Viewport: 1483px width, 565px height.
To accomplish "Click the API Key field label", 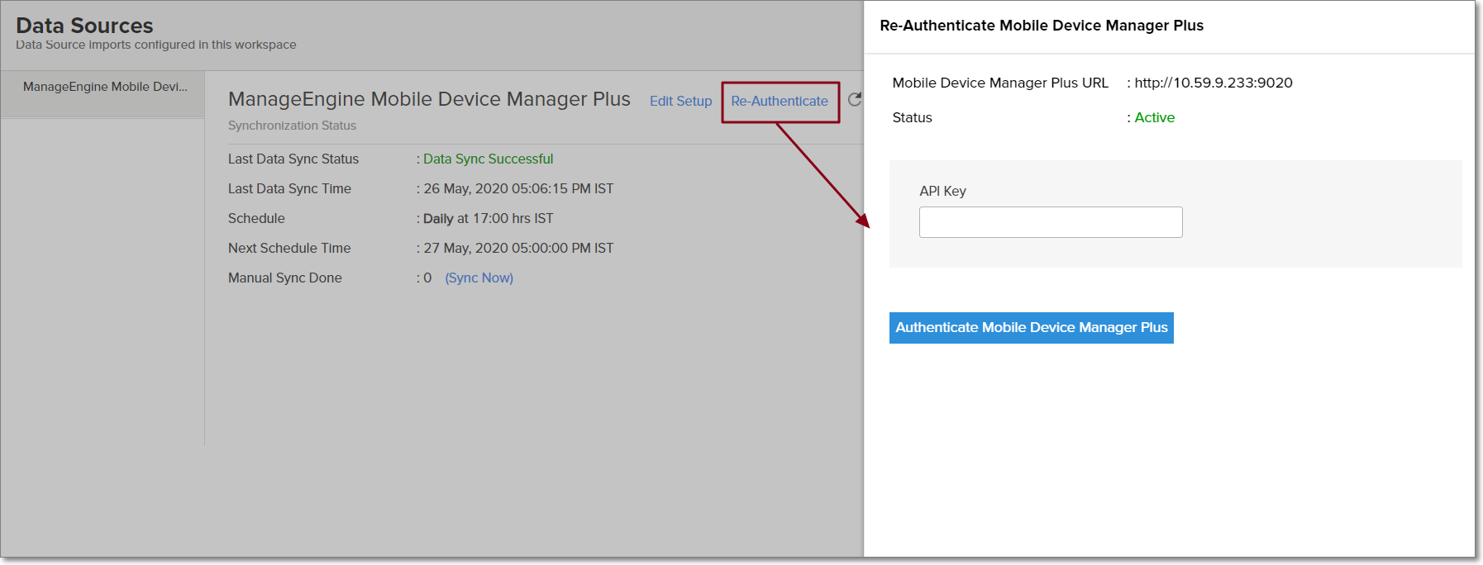I will 942,191.
